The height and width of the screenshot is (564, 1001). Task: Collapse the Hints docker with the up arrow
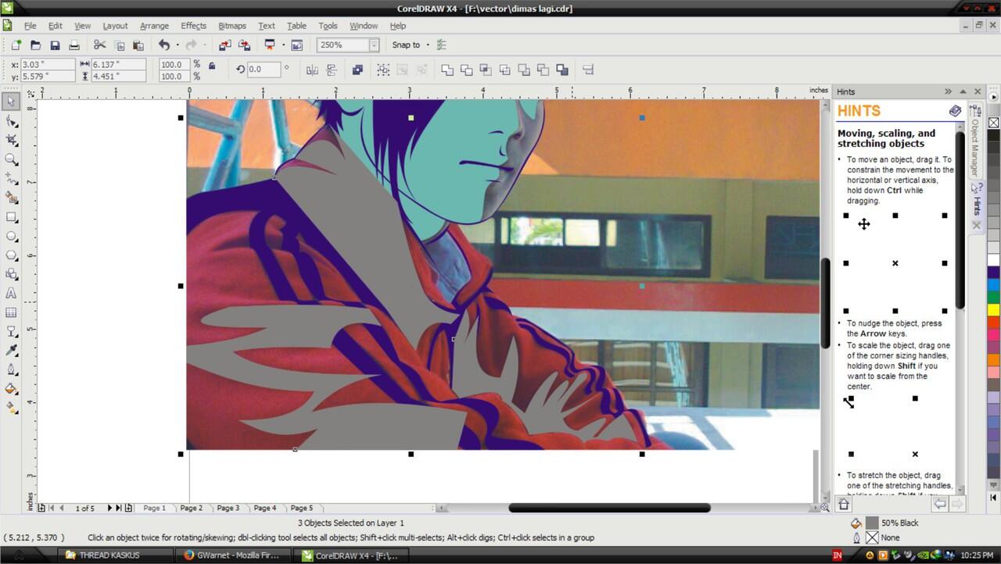point(963,91)
